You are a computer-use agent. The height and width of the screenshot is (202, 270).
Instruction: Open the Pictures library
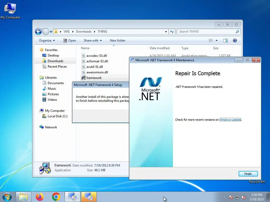pos(53,94)
